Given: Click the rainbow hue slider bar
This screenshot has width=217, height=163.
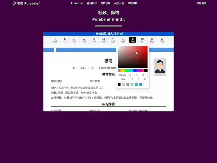Looking at the screenshot, I should [131, 70].
